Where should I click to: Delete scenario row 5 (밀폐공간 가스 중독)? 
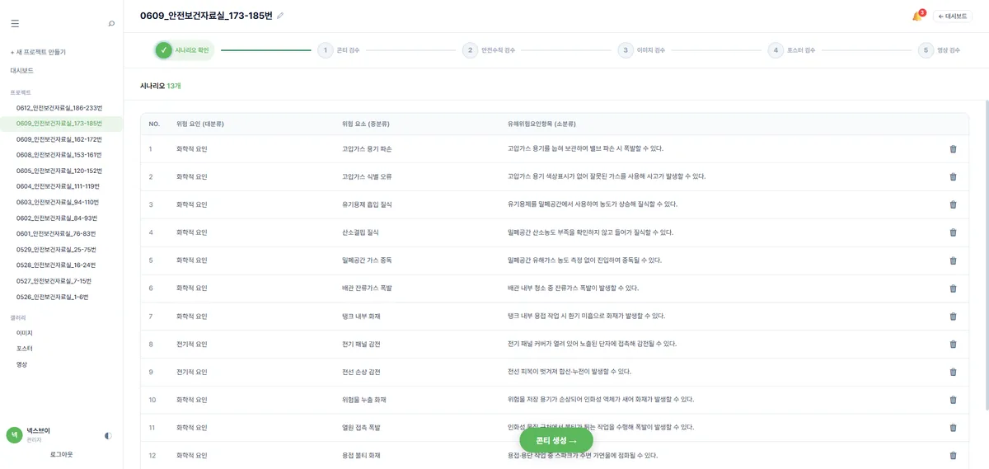pos(953,260)
